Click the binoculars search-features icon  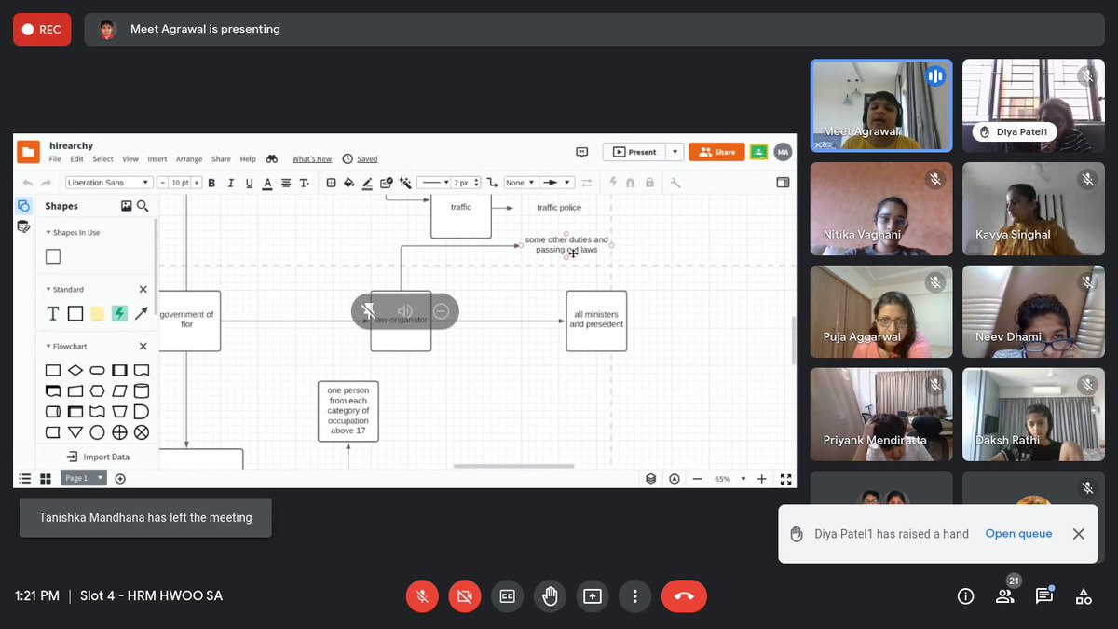click(x=272, y=159)
